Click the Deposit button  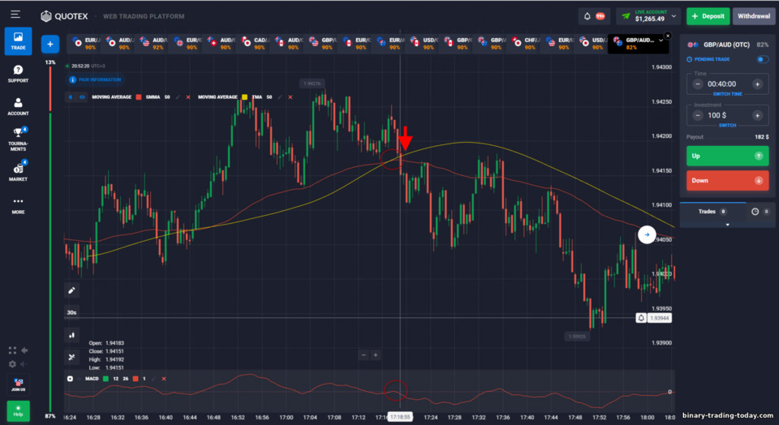tap(708, 16)
